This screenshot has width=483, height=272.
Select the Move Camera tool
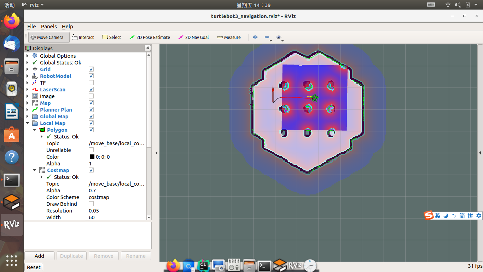click(48, 37)
